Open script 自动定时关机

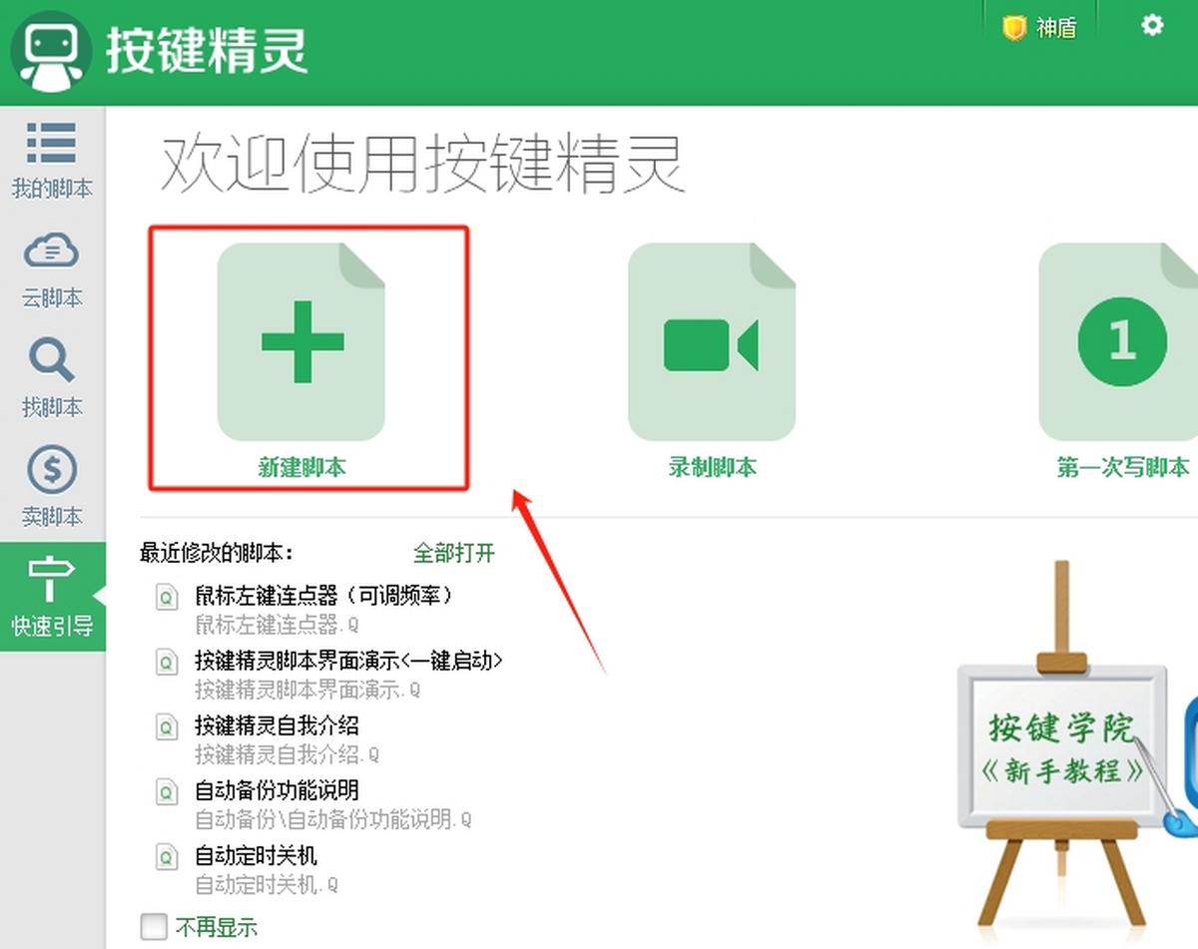tap(256, 856)
